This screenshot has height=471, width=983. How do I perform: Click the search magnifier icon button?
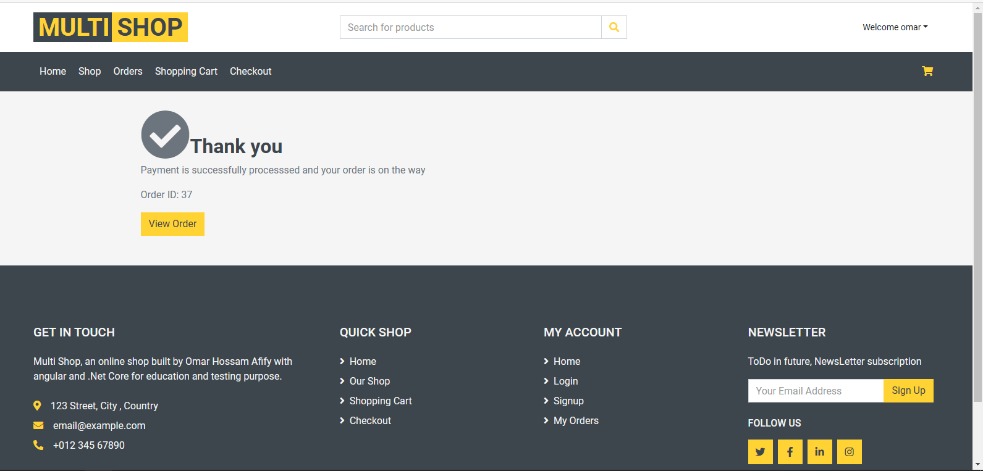click(614, 27)
